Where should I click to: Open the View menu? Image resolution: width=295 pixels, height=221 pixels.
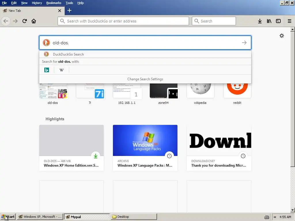click(24, 3)
